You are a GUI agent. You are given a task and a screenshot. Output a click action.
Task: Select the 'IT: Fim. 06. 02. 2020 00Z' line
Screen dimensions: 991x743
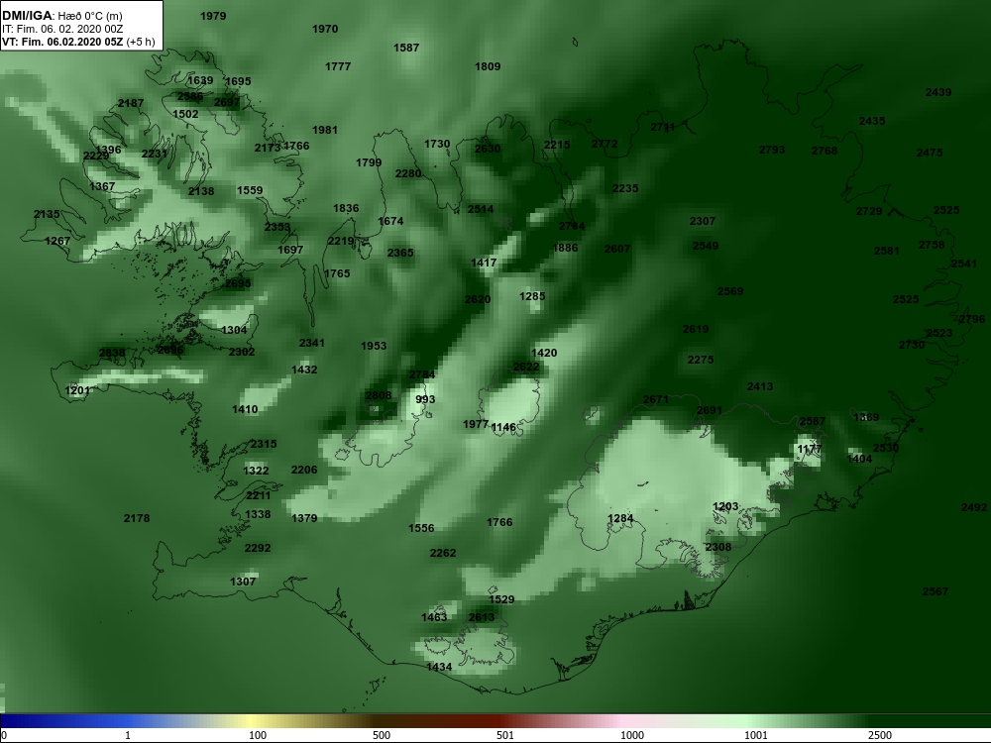(61, 29)
